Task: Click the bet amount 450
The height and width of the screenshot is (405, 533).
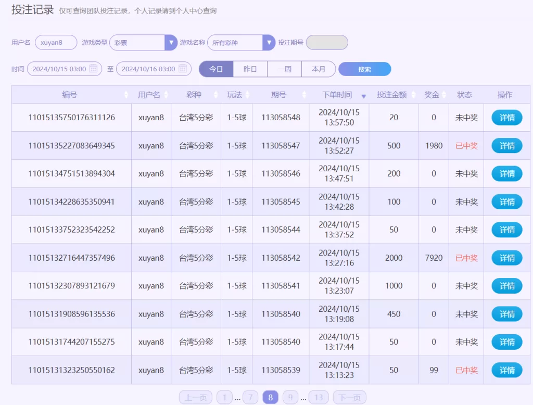Action: click(x=394, y=314)
